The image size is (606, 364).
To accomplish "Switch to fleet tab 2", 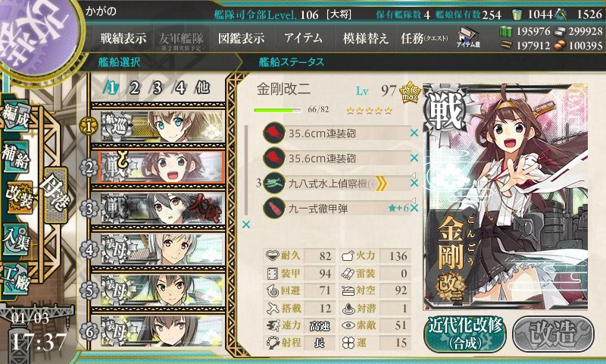I will coord(134,89).
